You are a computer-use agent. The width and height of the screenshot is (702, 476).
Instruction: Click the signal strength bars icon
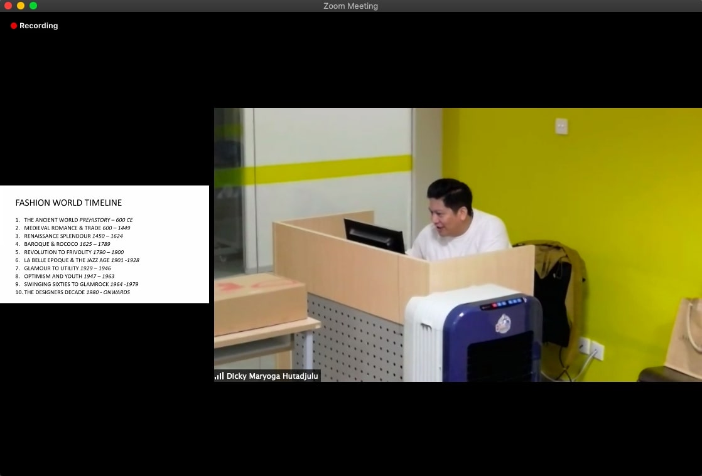[x=219, y=376]
